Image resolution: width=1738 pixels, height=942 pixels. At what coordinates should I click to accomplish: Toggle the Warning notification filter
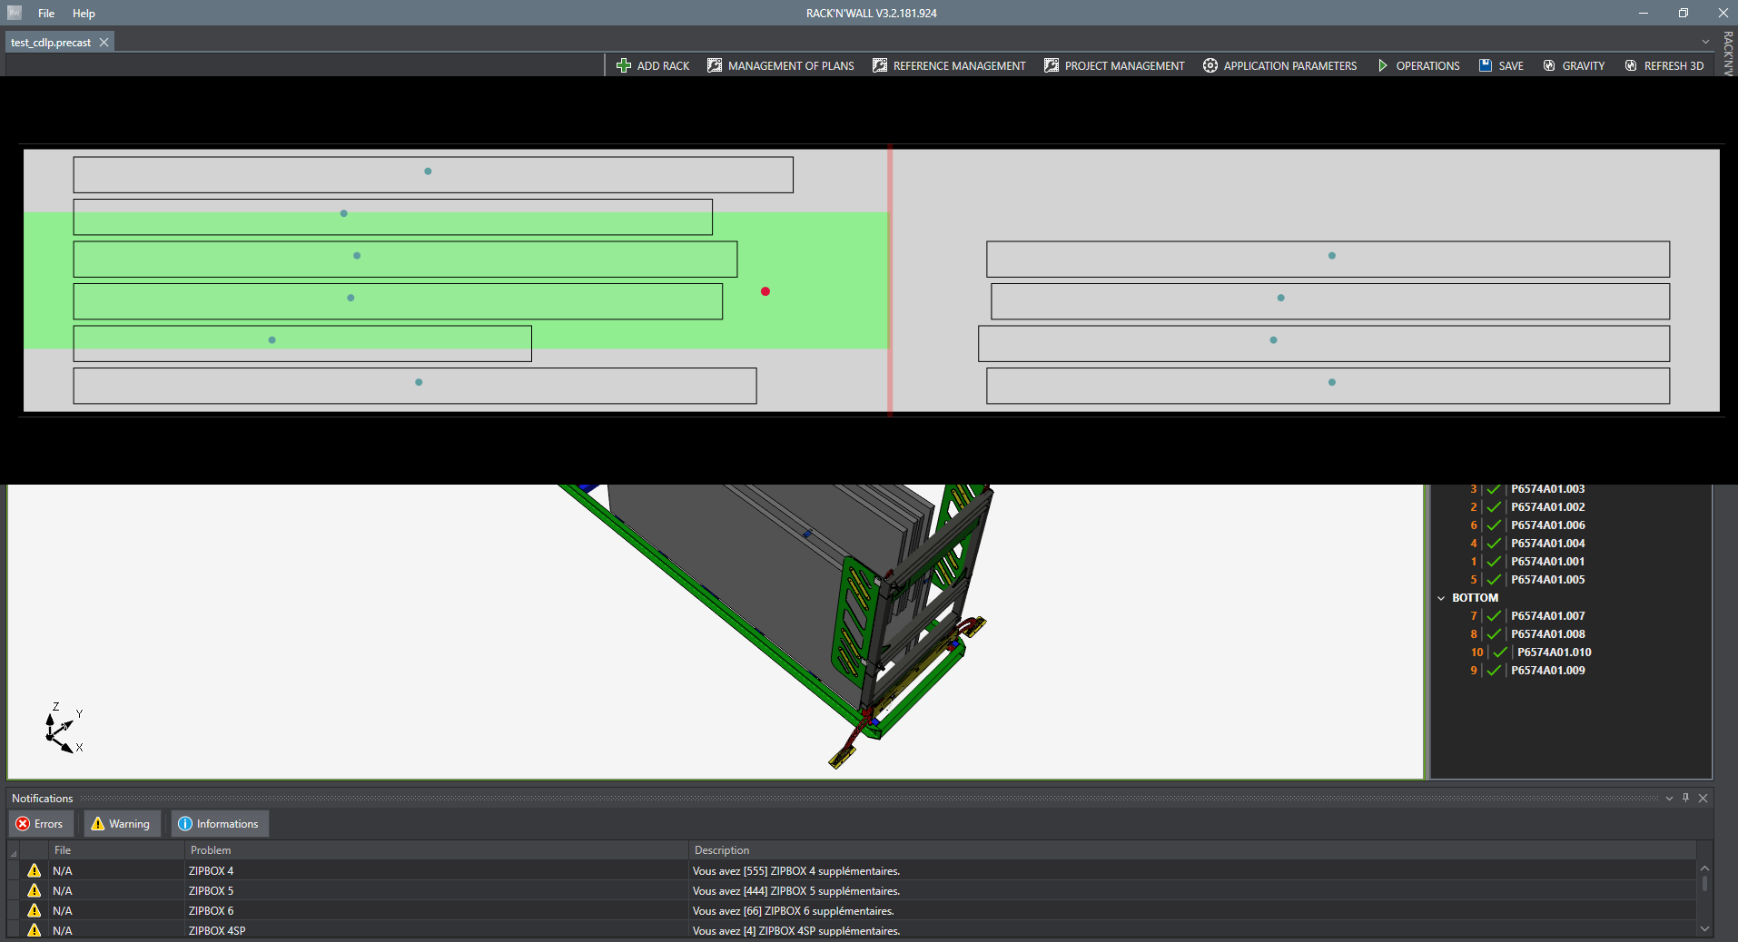[x=121, y=824]
